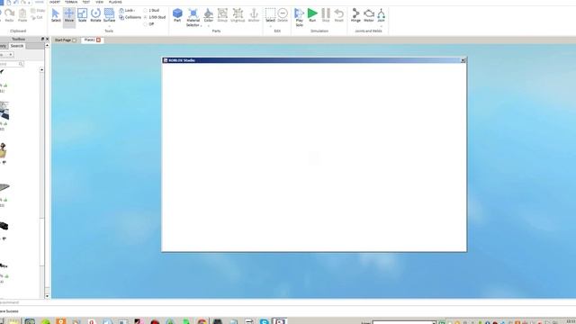Start Play Solo simulation
The image size is (576, 324).
point(300,17)
